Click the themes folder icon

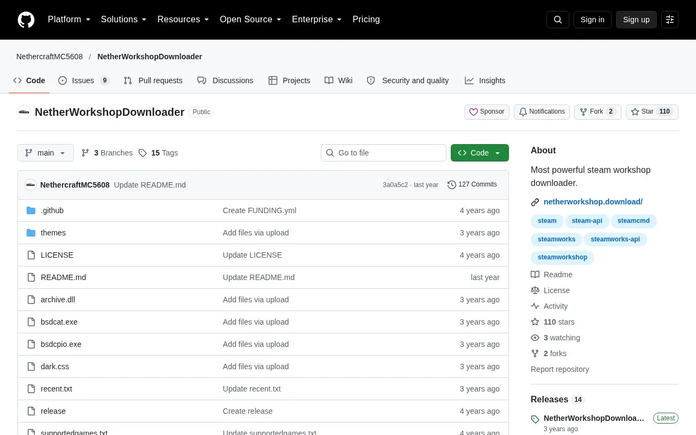pyautogui.click(x=31, y=233)
